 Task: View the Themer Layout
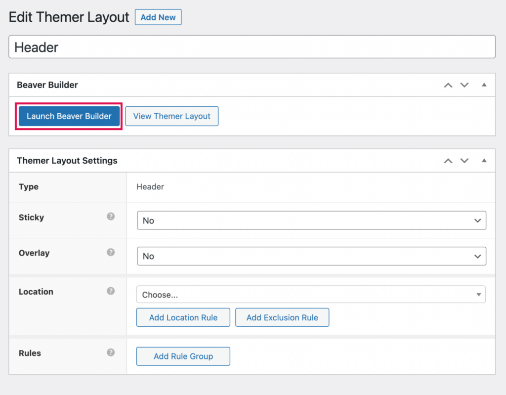coord(171,116)
